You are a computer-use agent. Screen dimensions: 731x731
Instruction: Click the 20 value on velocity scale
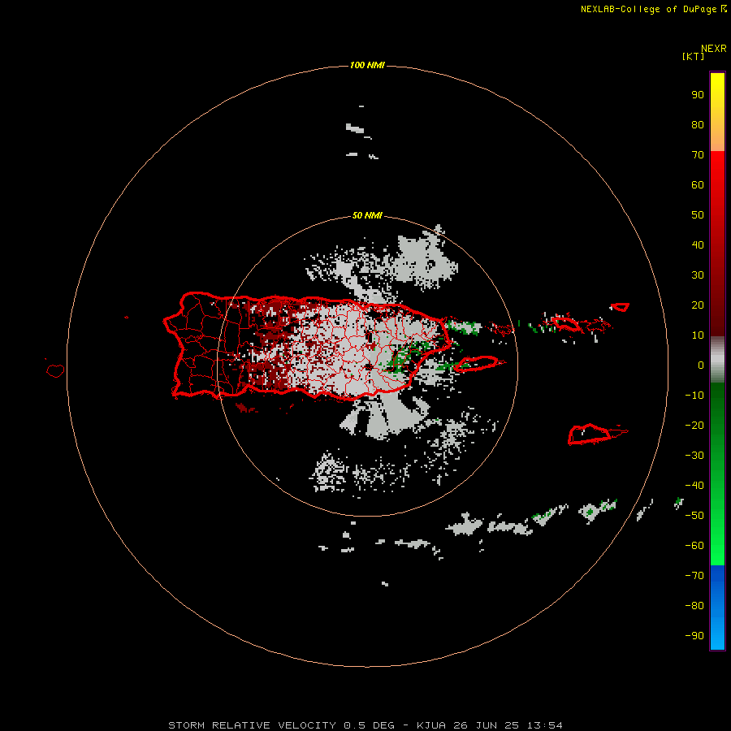(698, 305)
